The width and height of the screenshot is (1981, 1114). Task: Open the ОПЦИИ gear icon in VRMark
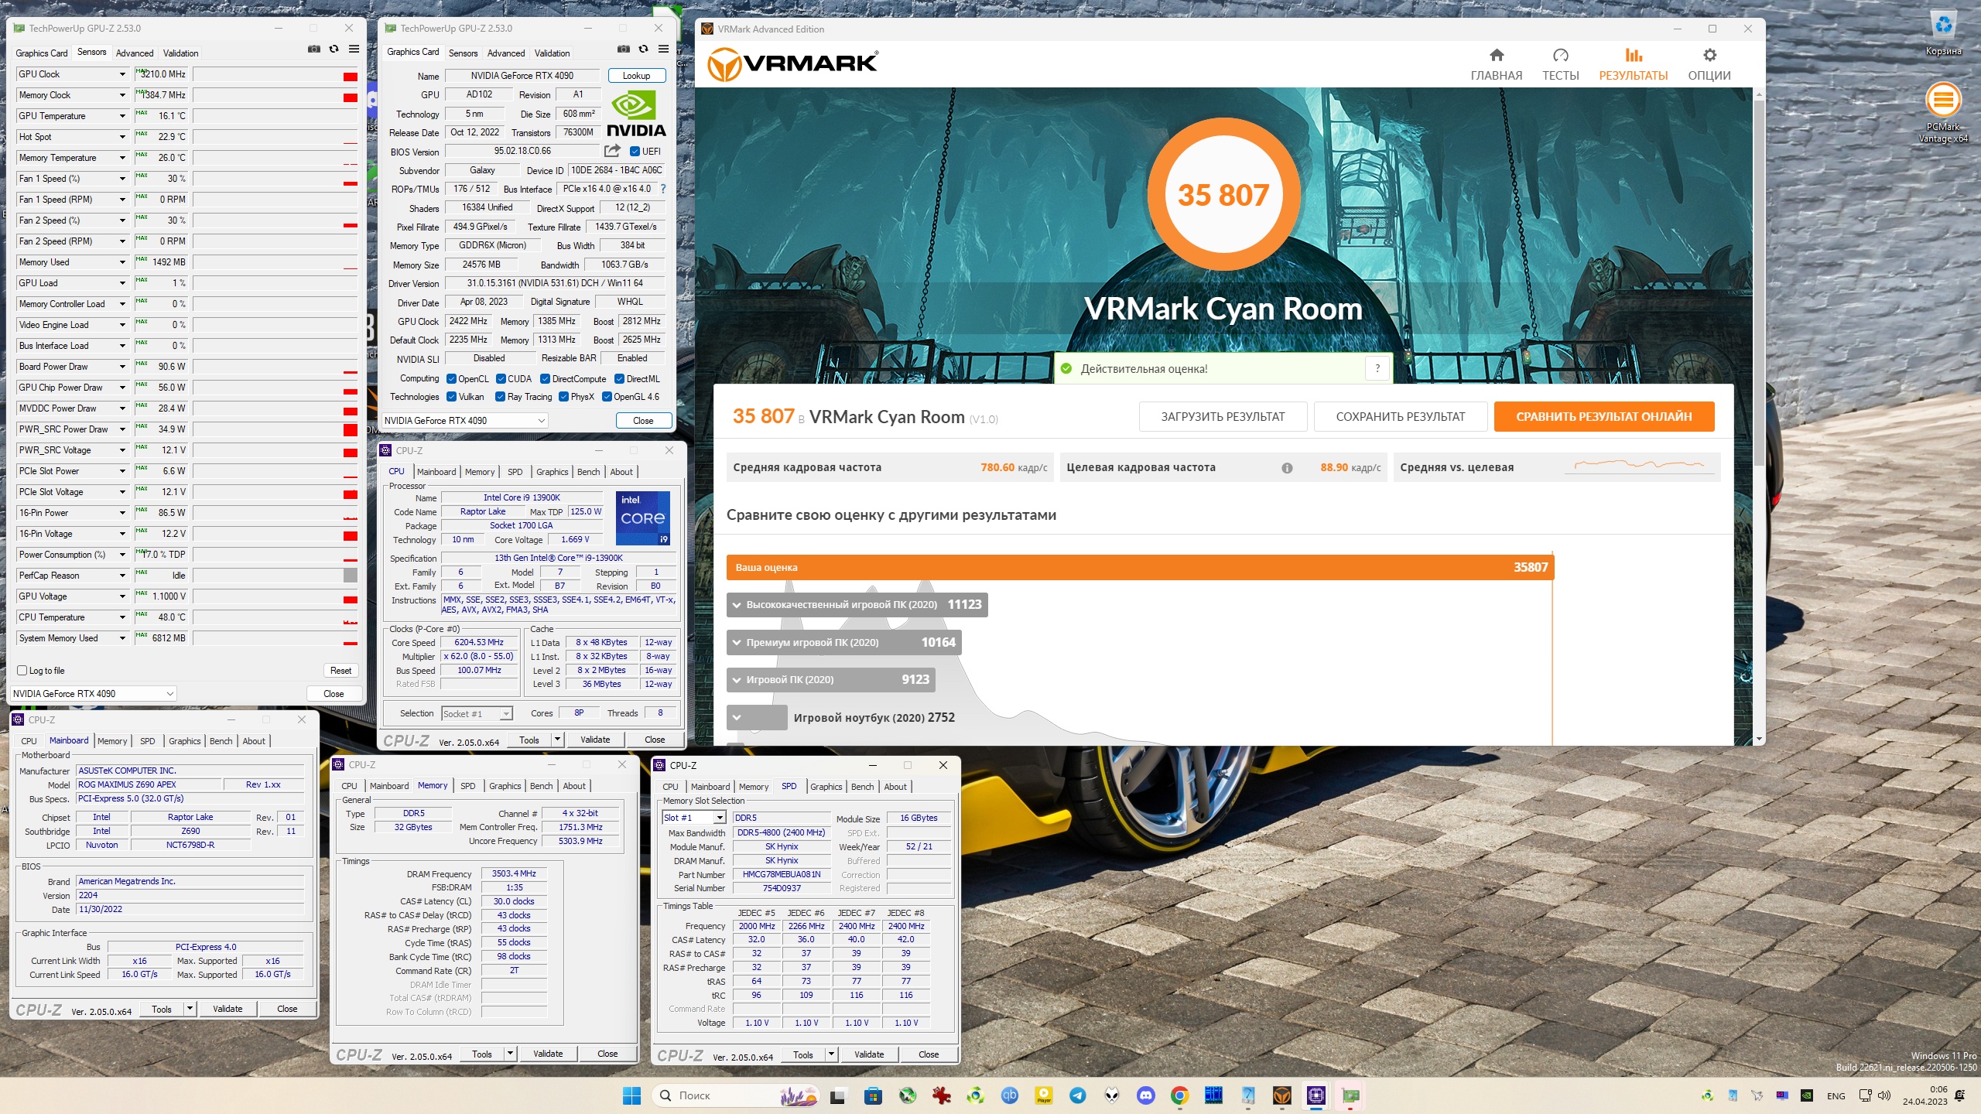click(1709, 56)
